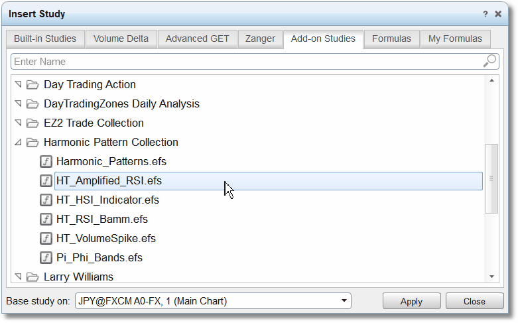Expand the Larry Williams folder

tap(19, 276)
